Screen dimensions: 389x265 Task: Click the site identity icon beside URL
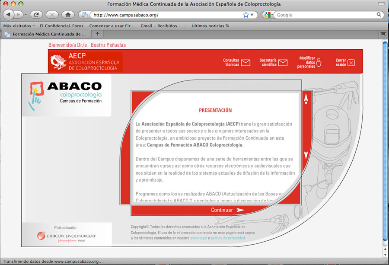coord(85,15)
